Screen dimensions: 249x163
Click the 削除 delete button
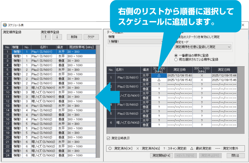click(x=74, y=37)
